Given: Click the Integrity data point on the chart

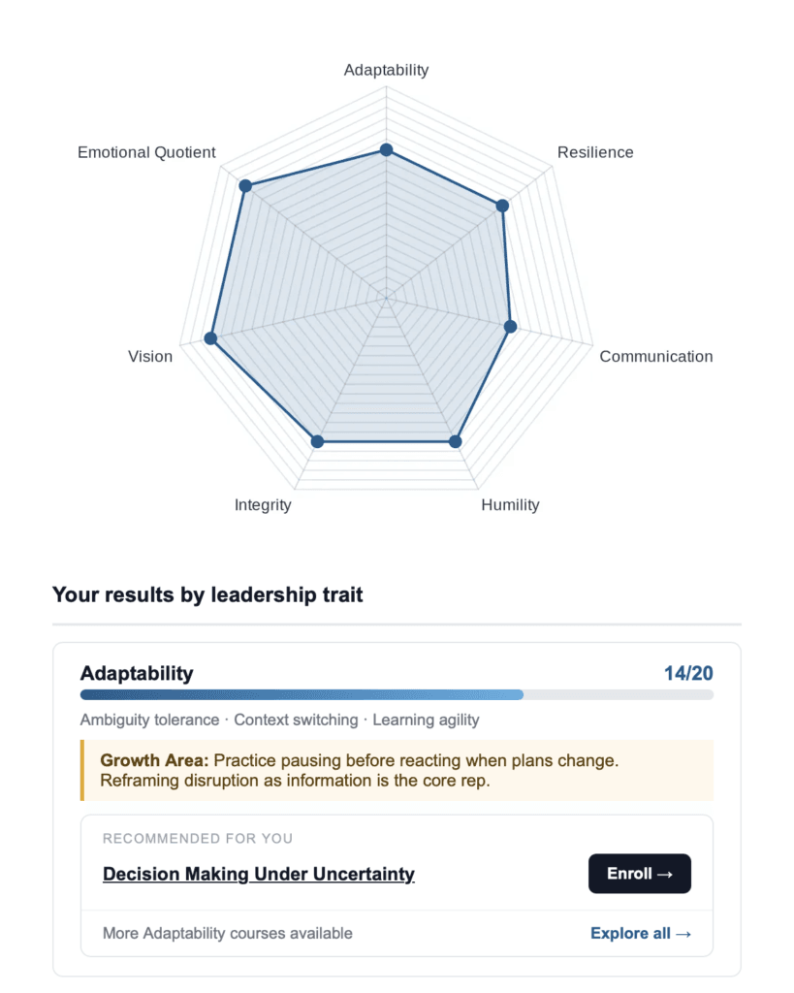Looking at the screenshot, I should click(x=316, y=441).
